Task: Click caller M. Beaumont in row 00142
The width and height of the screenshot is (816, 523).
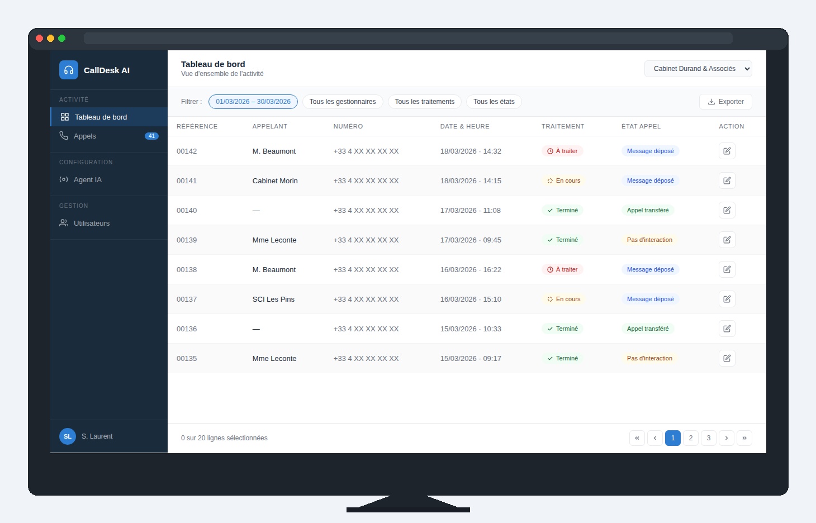Action: coord(274,151)
